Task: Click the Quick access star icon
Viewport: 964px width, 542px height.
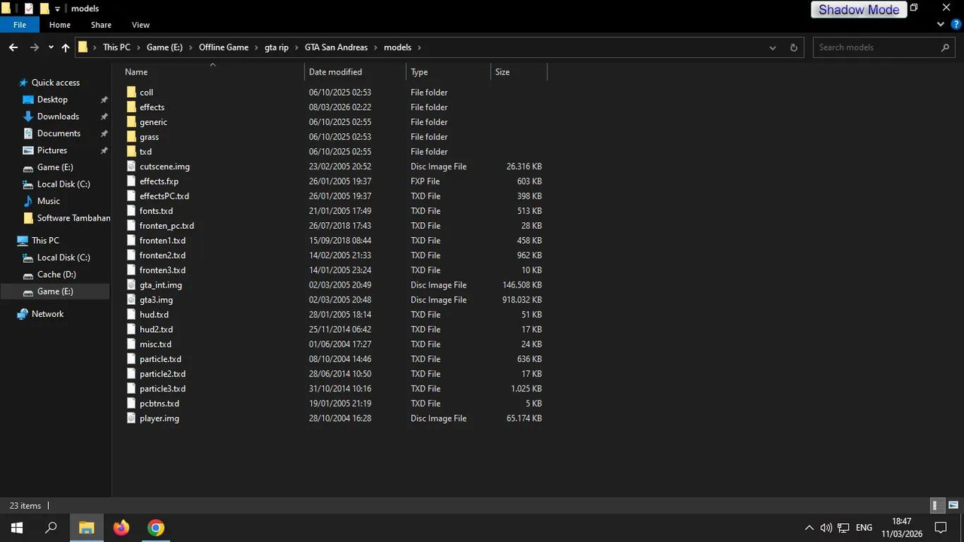Action: point(23,83)
